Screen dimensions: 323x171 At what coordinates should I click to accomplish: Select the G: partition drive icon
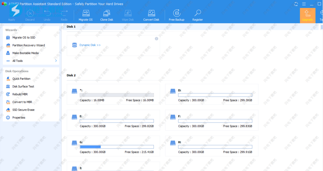(74, 143)
